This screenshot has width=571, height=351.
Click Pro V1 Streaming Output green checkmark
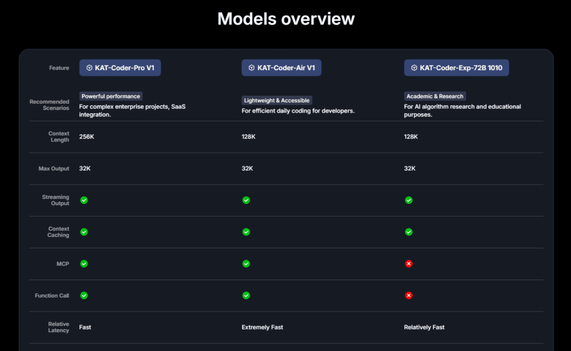84,200
